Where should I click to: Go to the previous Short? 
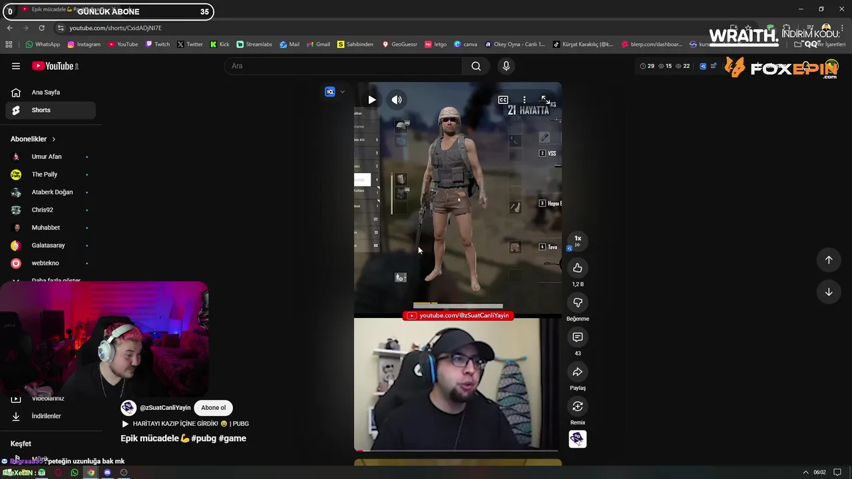pyautogui.click(x=829, y=260)
